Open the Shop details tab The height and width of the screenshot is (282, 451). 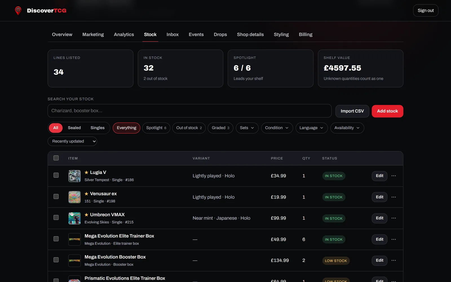click(x=250, y=34)
